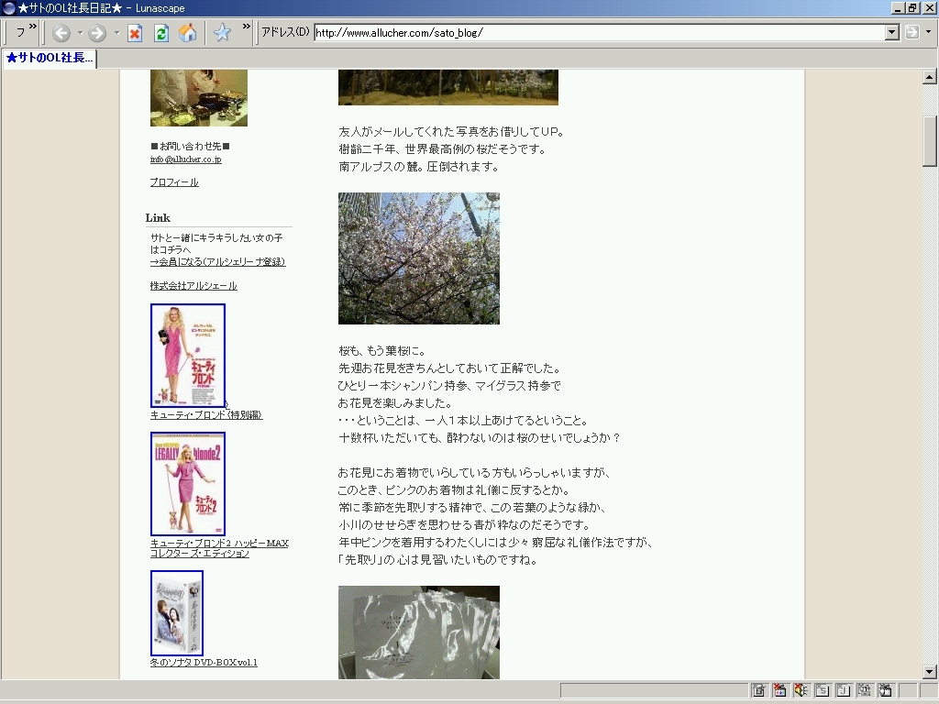Open the プロフィール link
This screenshot has width=939, height=704.
pos(174,182)
